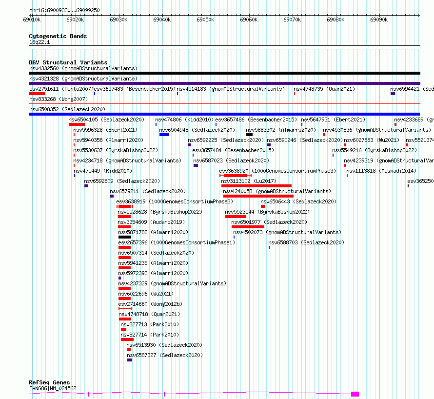Select the esv2714660 thin red bracket feature
The image size is (434, 399).
(x=125, y=309)
